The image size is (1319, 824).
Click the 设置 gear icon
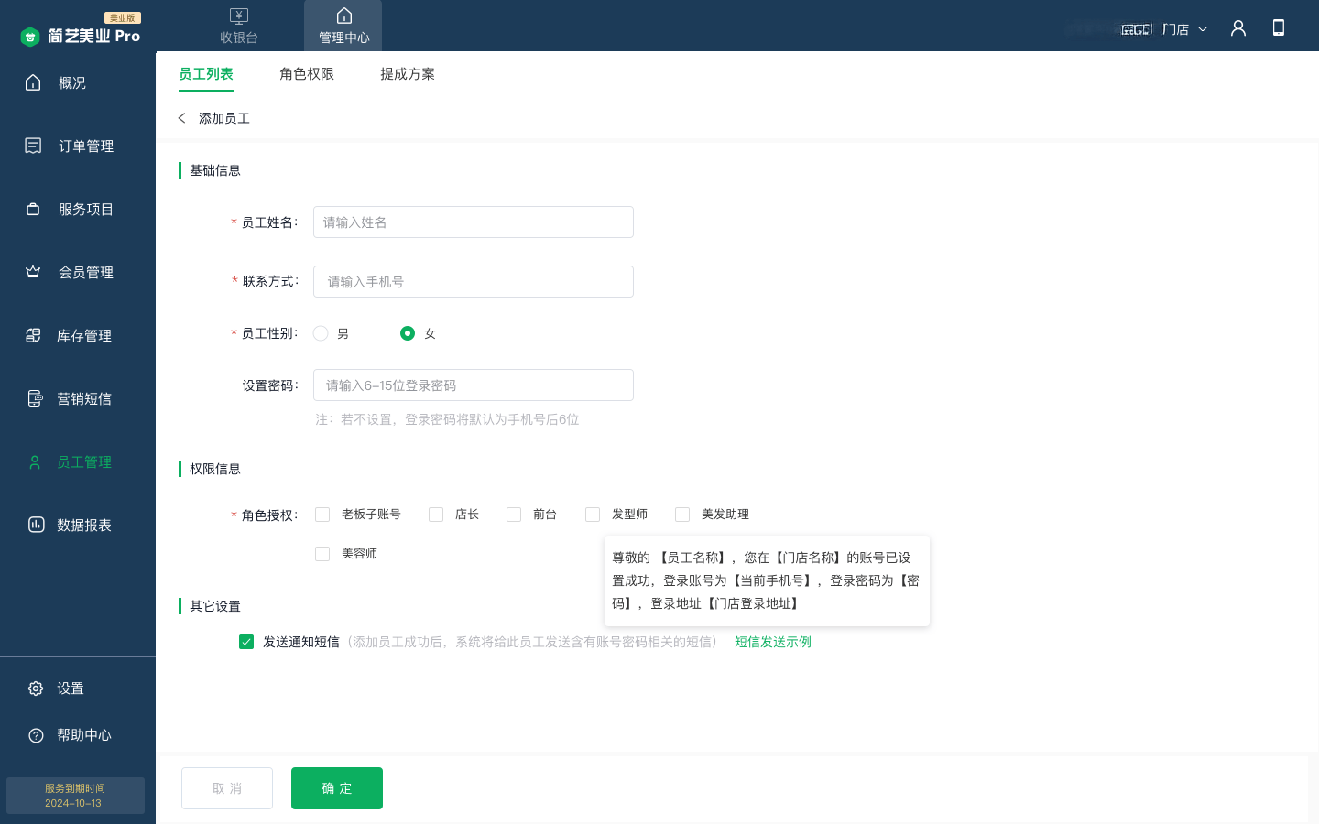[x=36, y=688]
